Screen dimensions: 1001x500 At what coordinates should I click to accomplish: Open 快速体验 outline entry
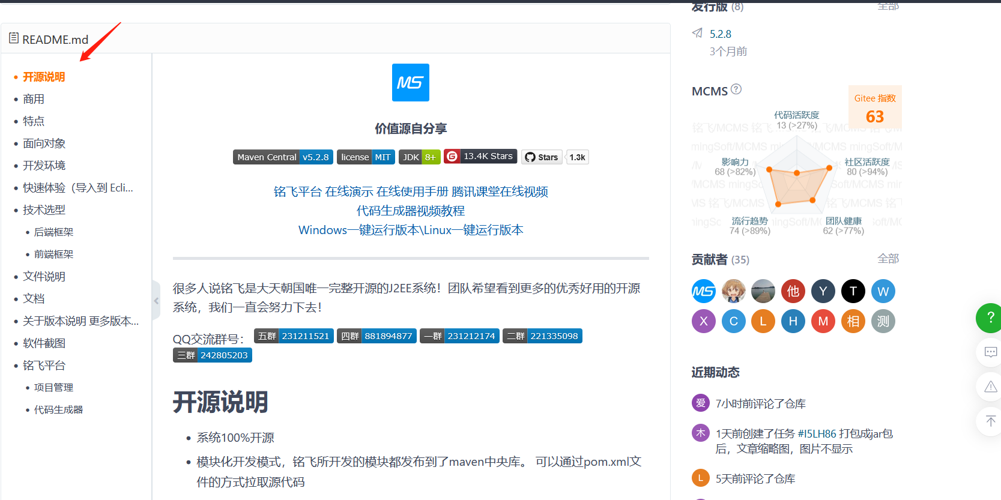click(78, 188)
